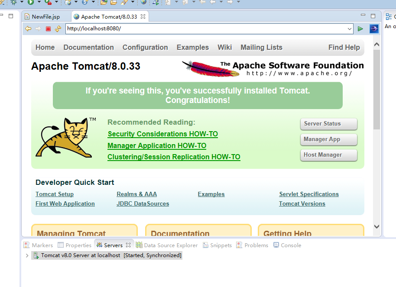The height and width of the screenshot is (287, 396).
Task: Open the First Web Application link
Action: (65, 204)
